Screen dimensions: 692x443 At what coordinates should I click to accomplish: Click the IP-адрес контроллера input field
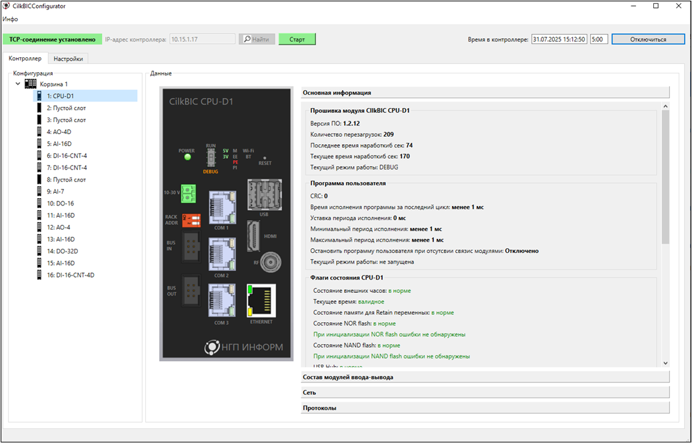click(202, 39)
